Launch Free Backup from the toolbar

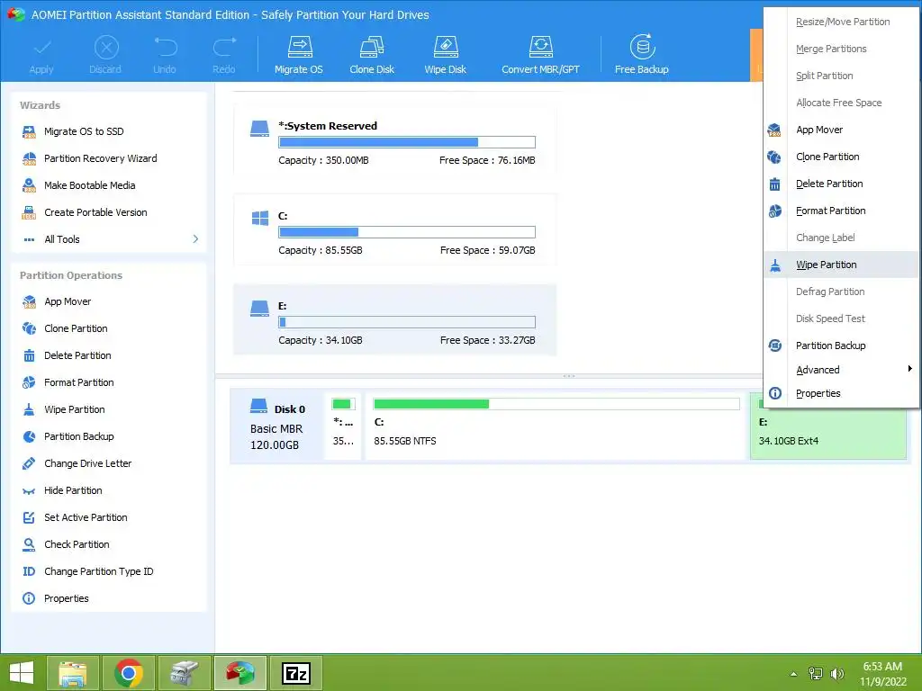click(641, 55)
